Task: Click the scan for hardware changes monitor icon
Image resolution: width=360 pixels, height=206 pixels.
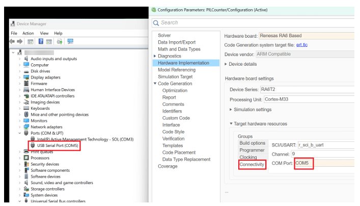Action: point(70,41)
